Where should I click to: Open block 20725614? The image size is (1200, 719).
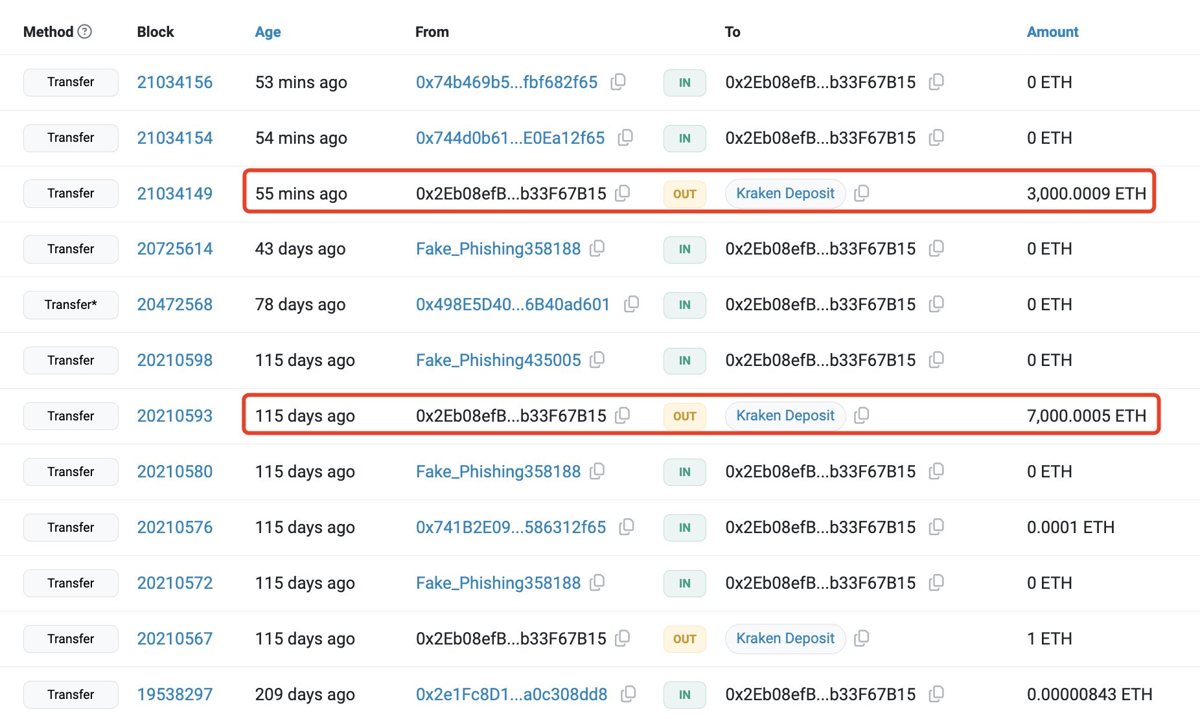pyautogui.click(x=175, y=249)
